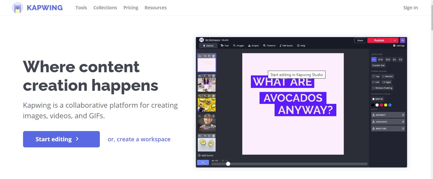Viewport: 433px width, 179px height.
Task: Click the Add Scene plus icon
Action: coord(199,155)
